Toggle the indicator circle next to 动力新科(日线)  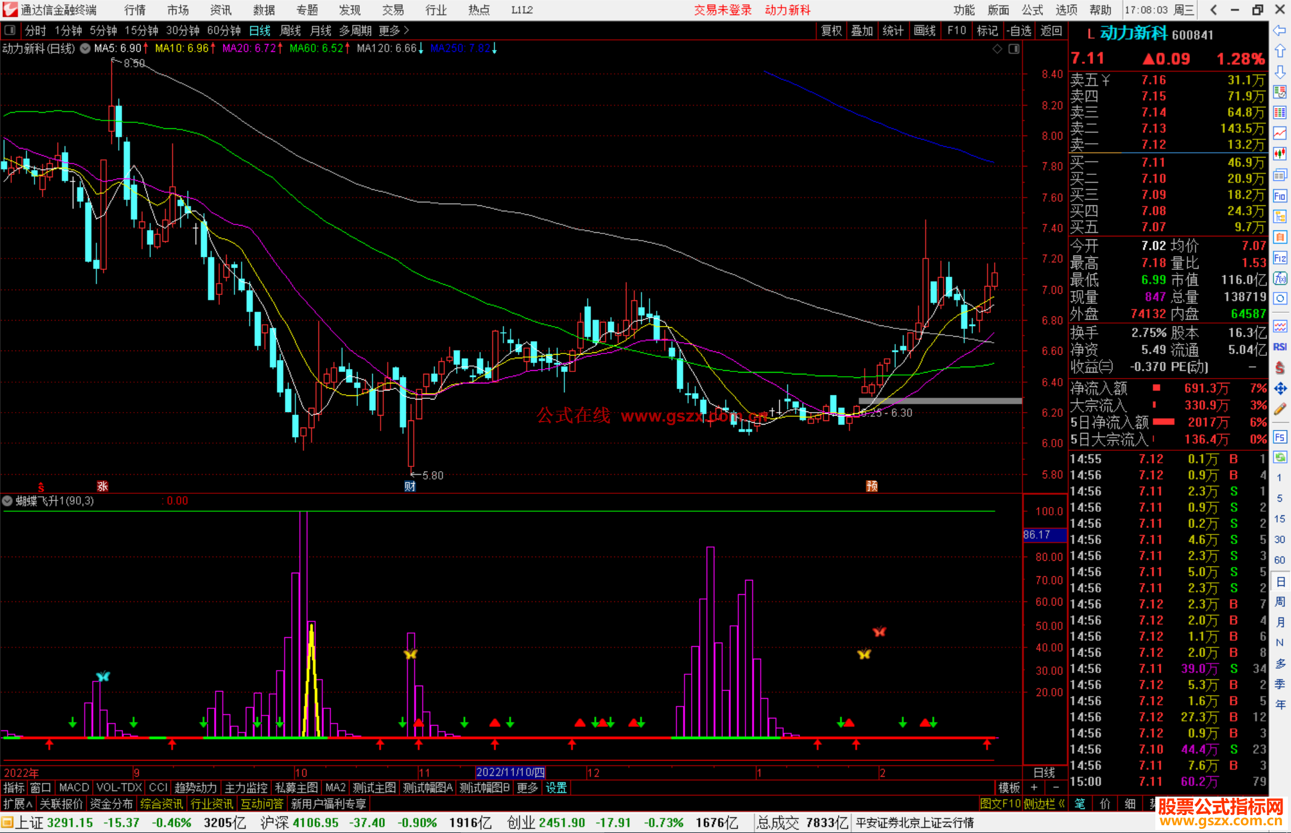click(x=85, y=48)
